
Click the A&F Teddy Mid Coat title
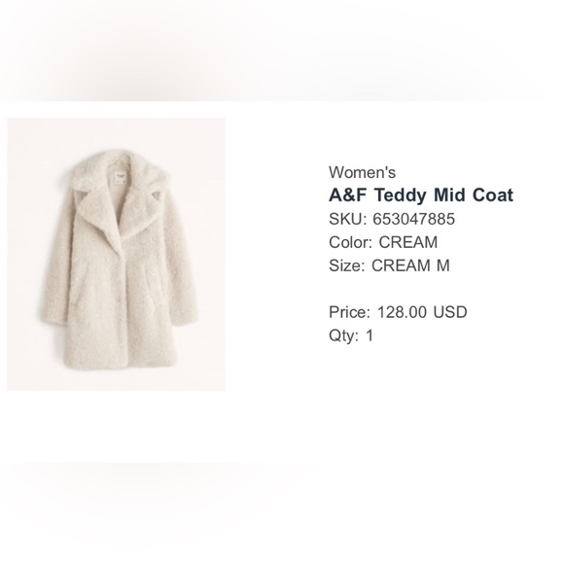(421, 195)
